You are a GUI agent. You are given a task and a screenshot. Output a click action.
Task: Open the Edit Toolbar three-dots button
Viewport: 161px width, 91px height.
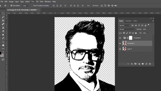pyautogui.click(x=3, y=49)
